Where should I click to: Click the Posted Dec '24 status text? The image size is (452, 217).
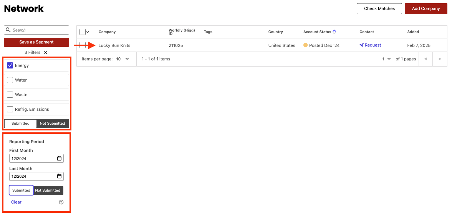pos(324,45)
